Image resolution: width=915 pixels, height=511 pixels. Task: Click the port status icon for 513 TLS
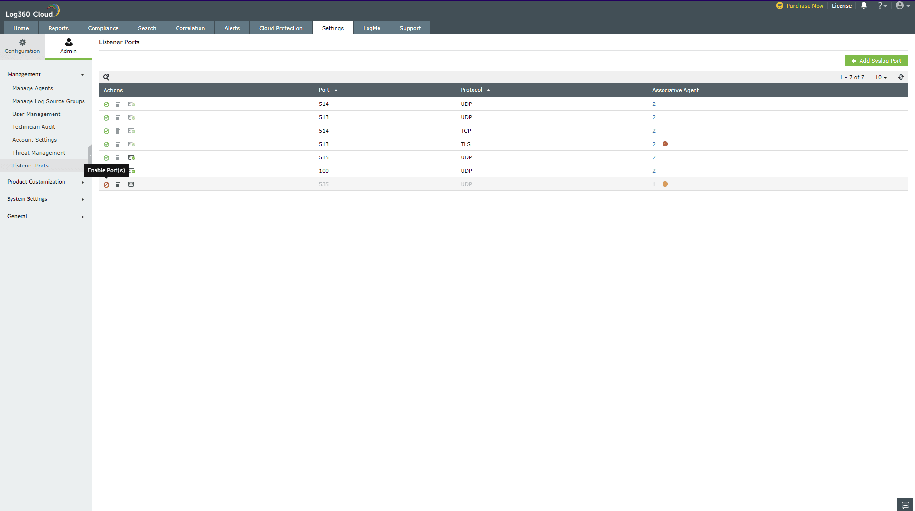(131, 145)
